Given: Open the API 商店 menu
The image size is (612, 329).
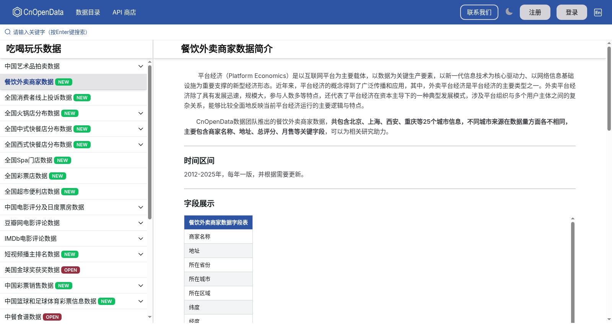Looking at the screenshot, I should (124, 12).
